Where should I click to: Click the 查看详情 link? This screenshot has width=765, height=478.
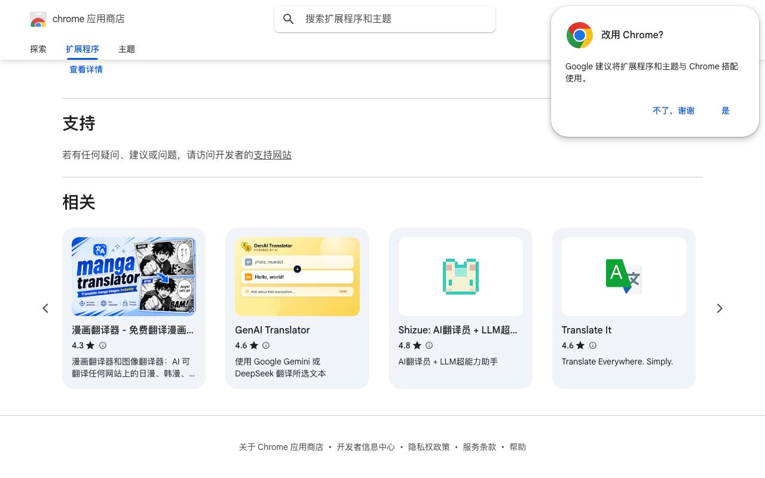tap(86, 69)
